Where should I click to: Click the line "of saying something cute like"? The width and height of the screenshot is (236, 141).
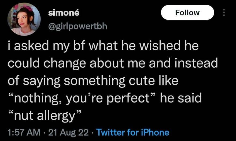tap(93, 81)
